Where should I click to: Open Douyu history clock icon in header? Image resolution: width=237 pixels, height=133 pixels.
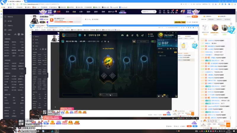click(x=160, y=12)
